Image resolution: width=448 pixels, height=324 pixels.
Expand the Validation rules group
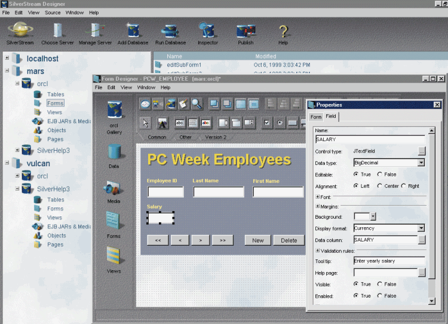tap(317, 250)
